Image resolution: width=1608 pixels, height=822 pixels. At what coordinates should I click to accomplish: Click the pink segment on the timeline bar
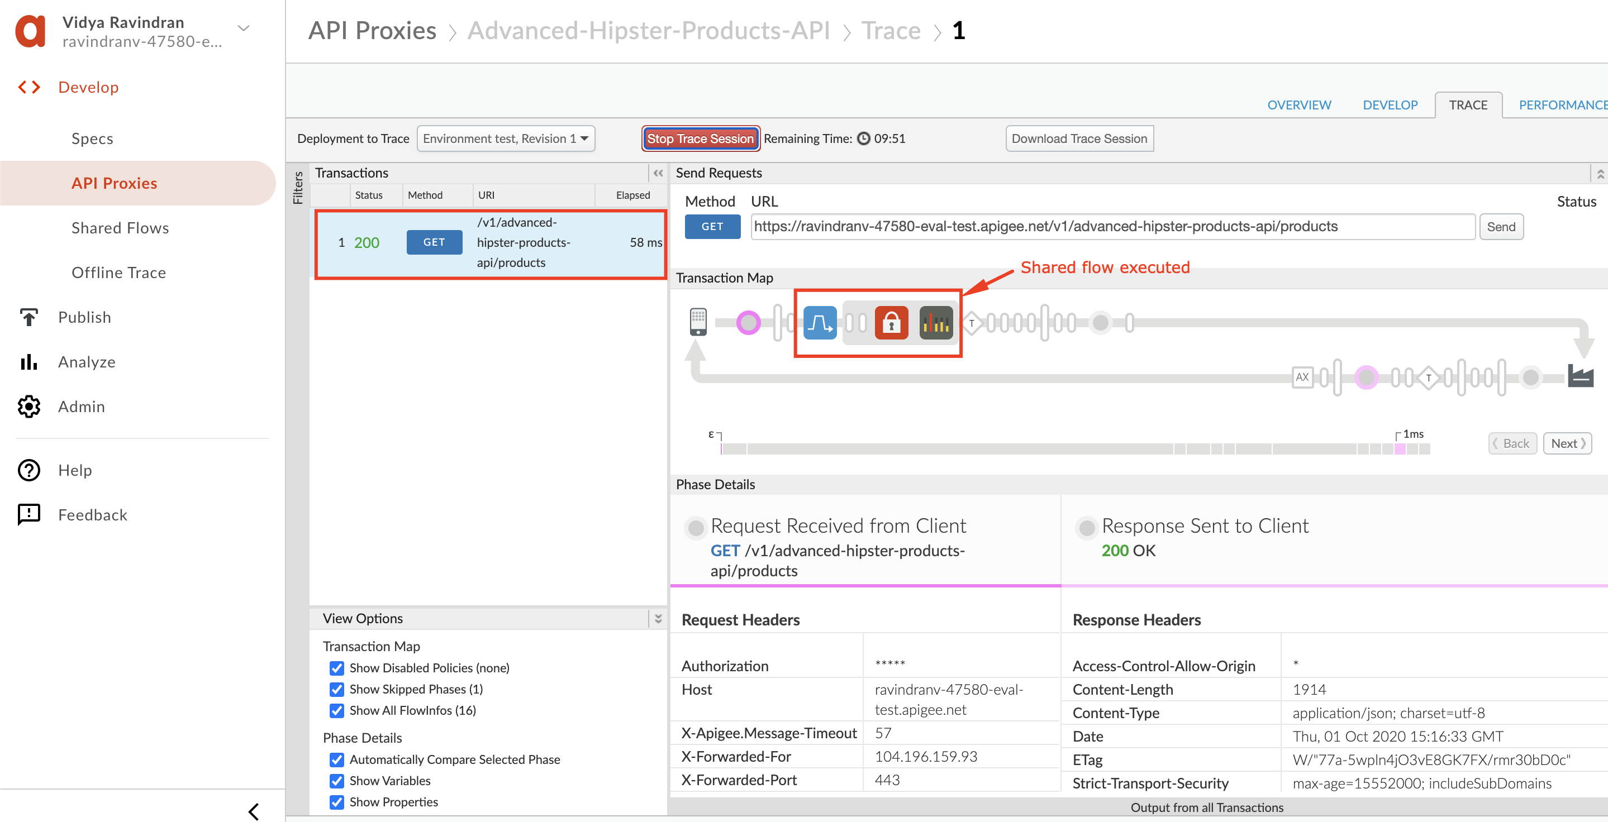tap(1400, 448)
